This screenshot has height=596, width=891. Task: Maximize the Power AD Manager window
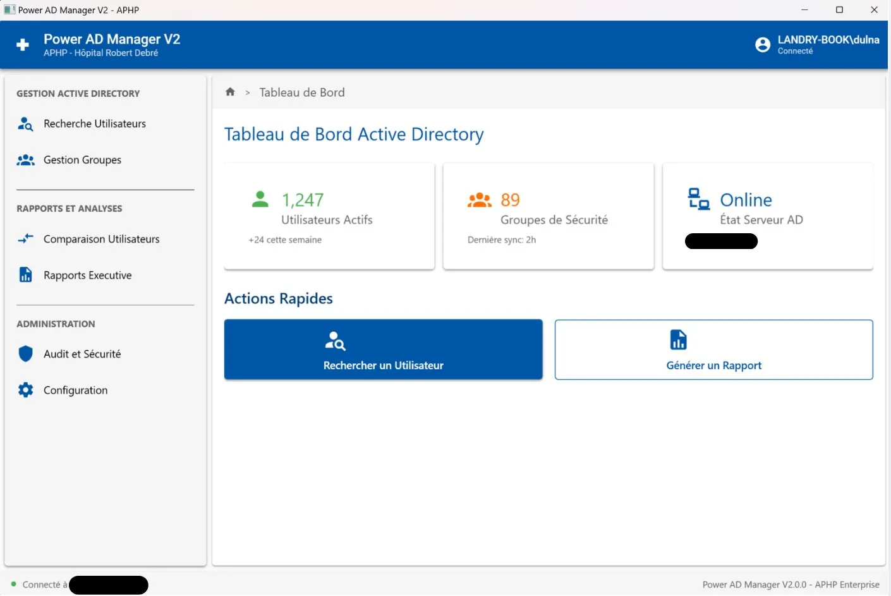[839, 9]
